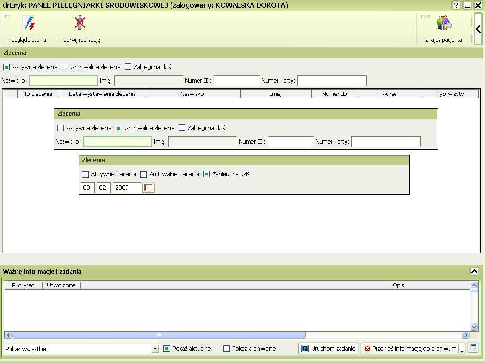485x363 pixels.
Task: Open help question mark button
Action: click(x=456, y=5)
